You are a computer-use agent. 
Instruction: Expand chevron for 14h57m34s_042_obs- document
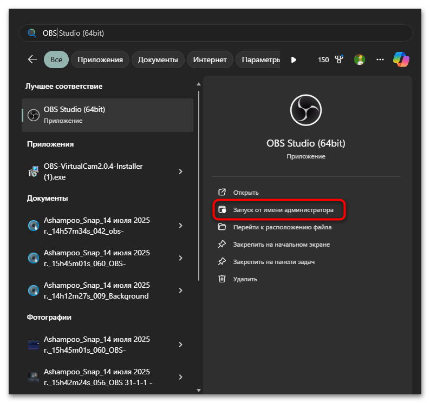pyautogui.click(x=180, y=226)
